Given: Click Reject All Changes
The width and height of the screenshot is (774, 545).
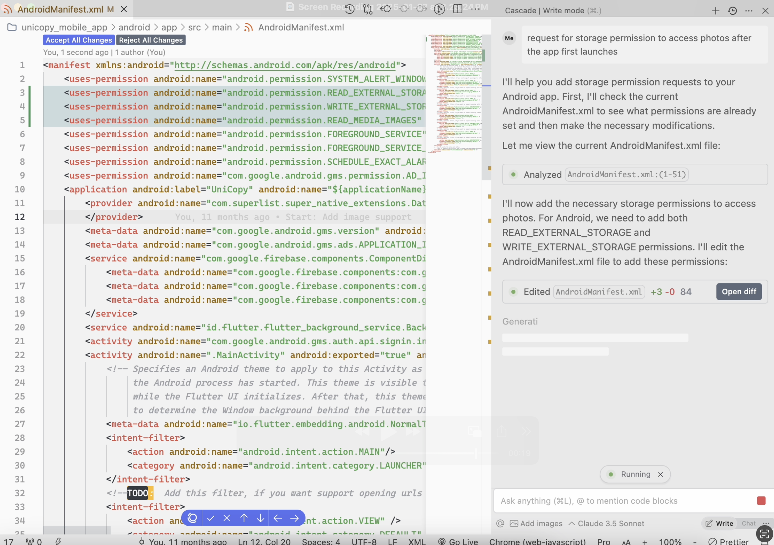Looking at the screenshot, I should tap(151, 40).
